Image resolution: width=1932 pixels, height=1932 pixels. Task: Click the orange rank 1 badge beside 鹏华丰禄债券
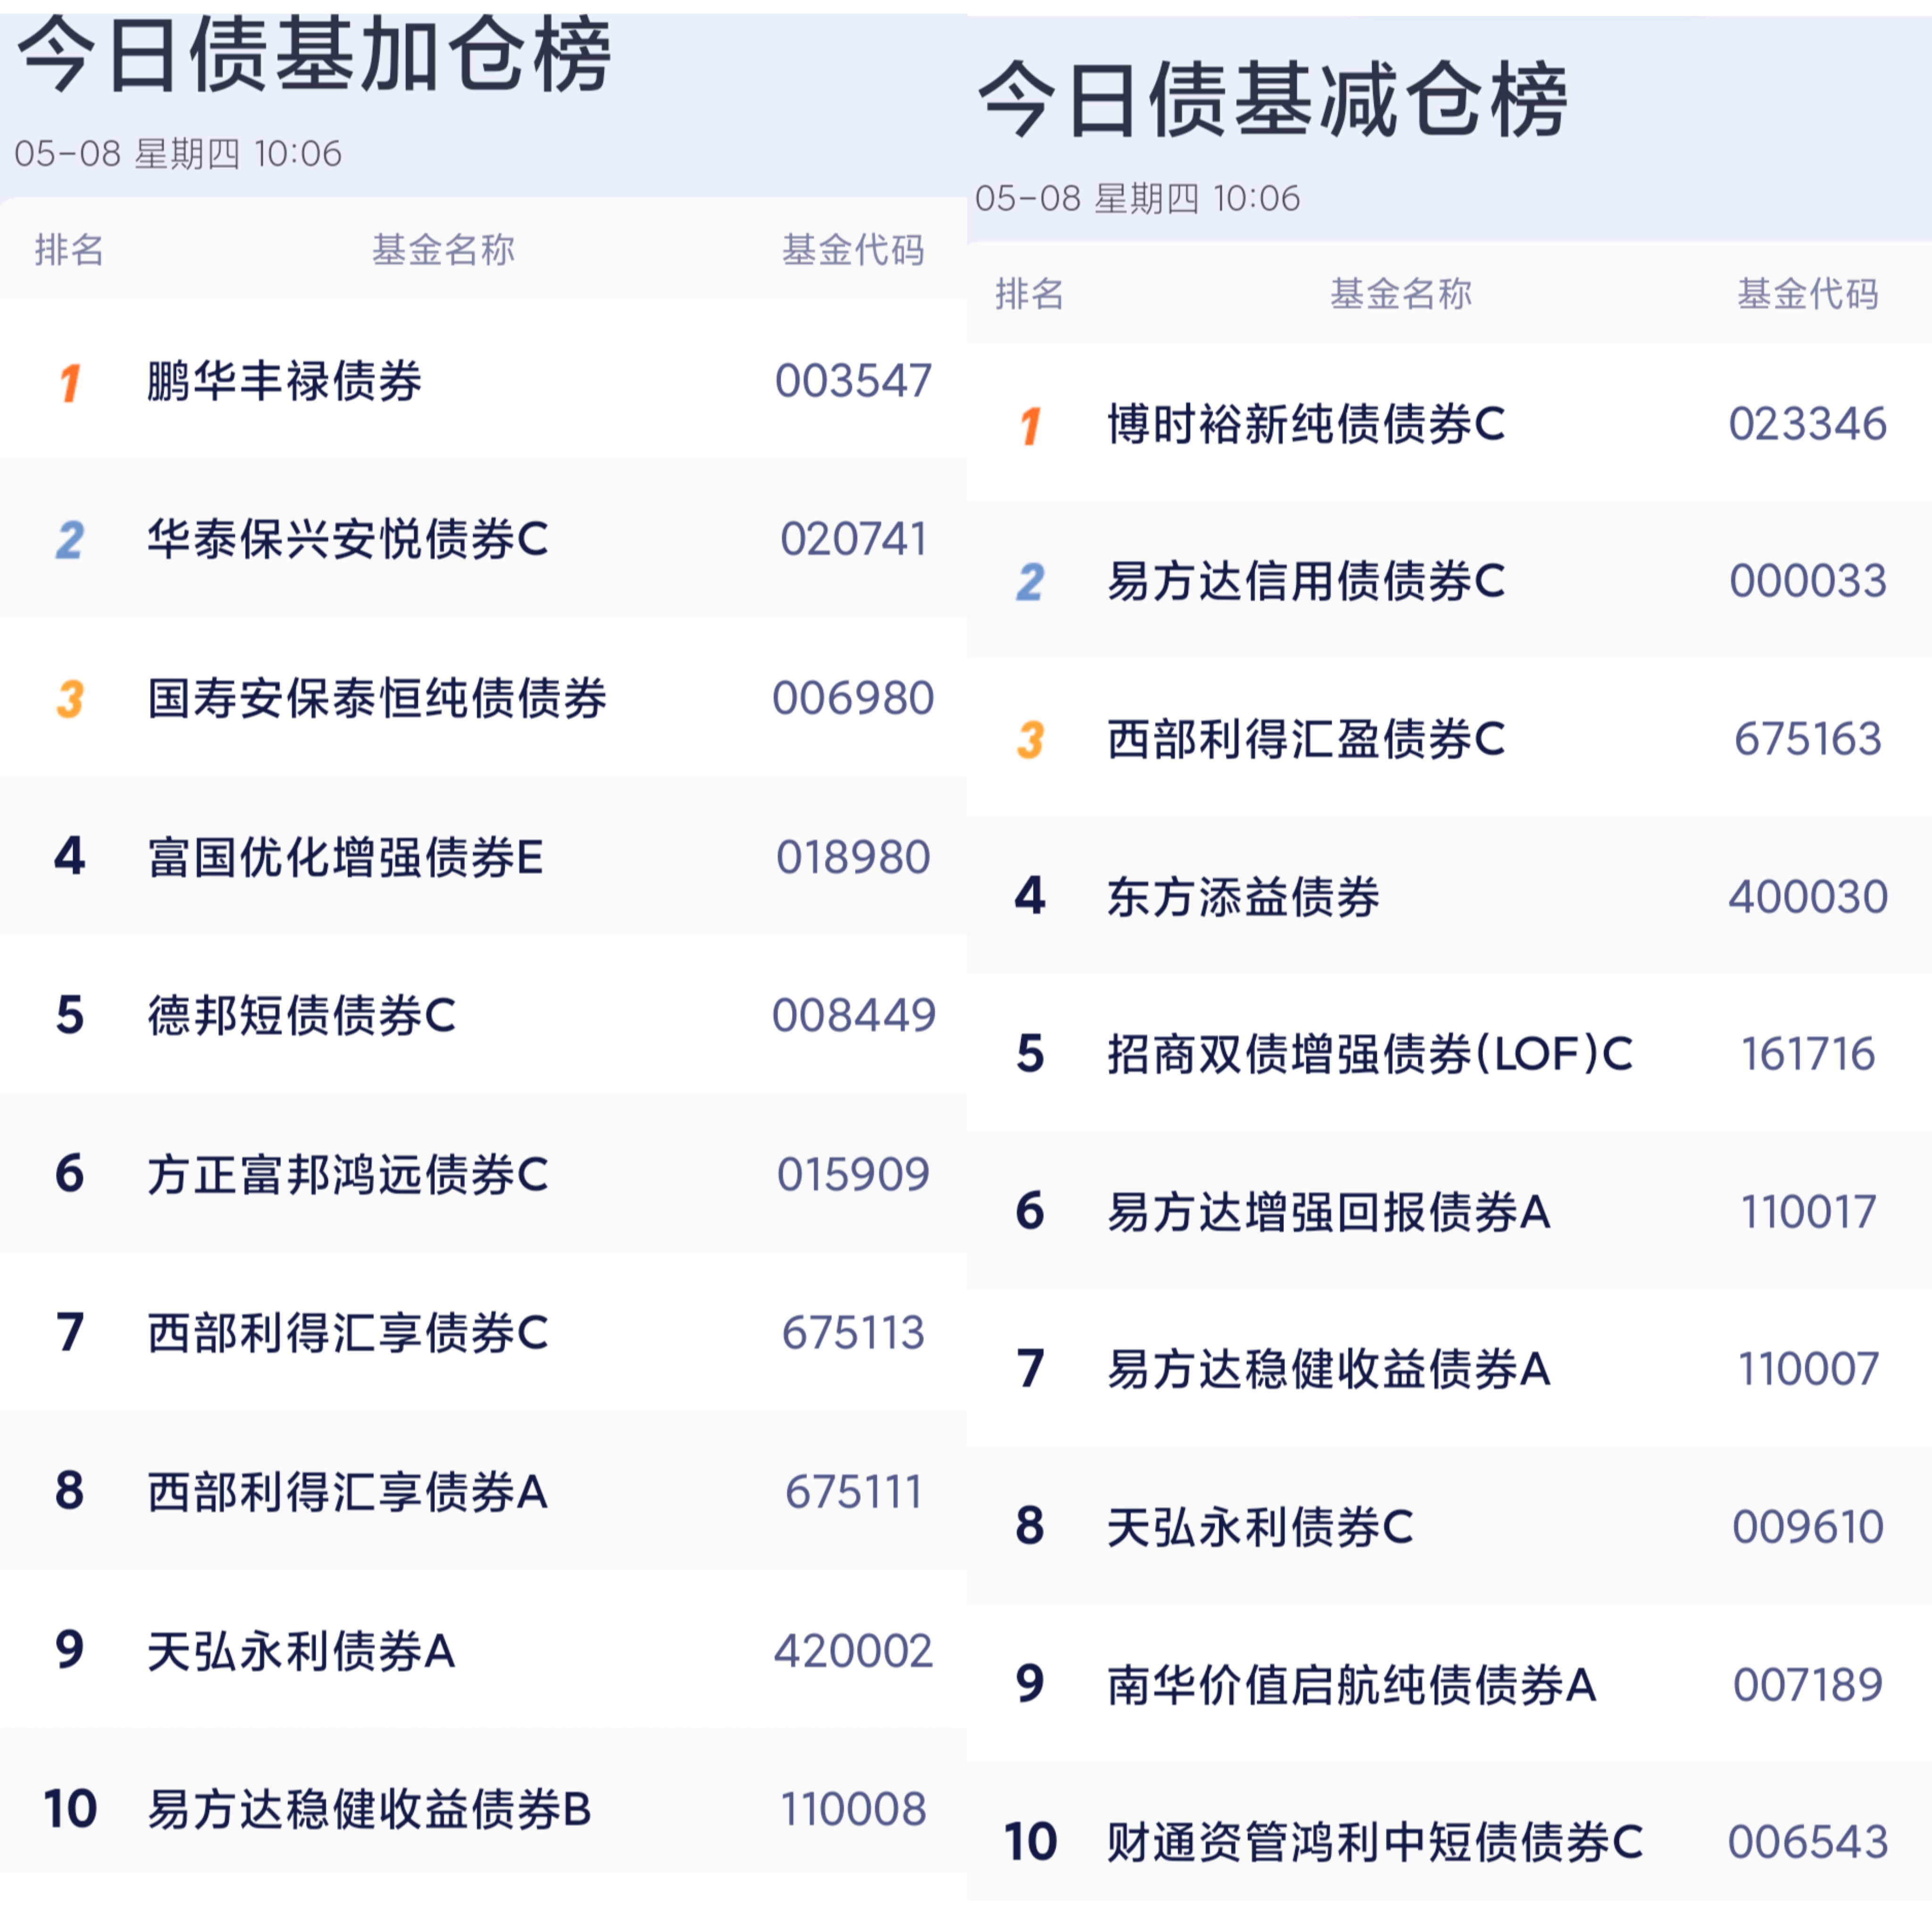70,382
